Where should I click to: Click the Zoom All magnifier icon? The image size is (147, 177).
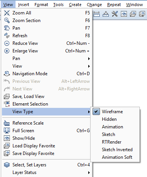pos(7,13)
